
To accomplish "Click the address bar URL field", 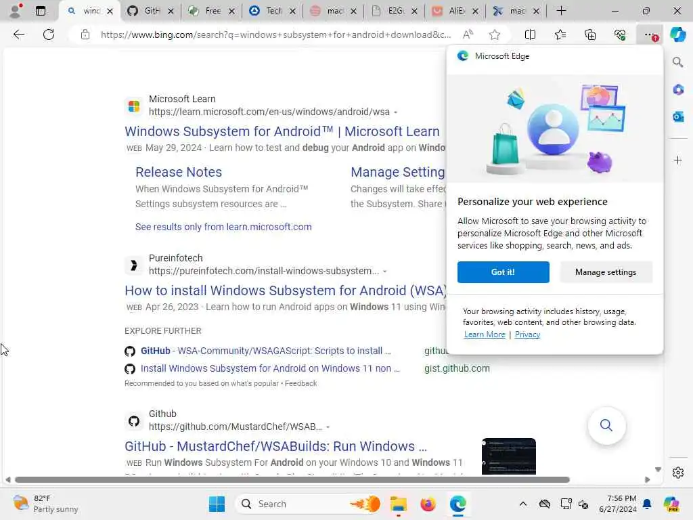I will [275, 35].
